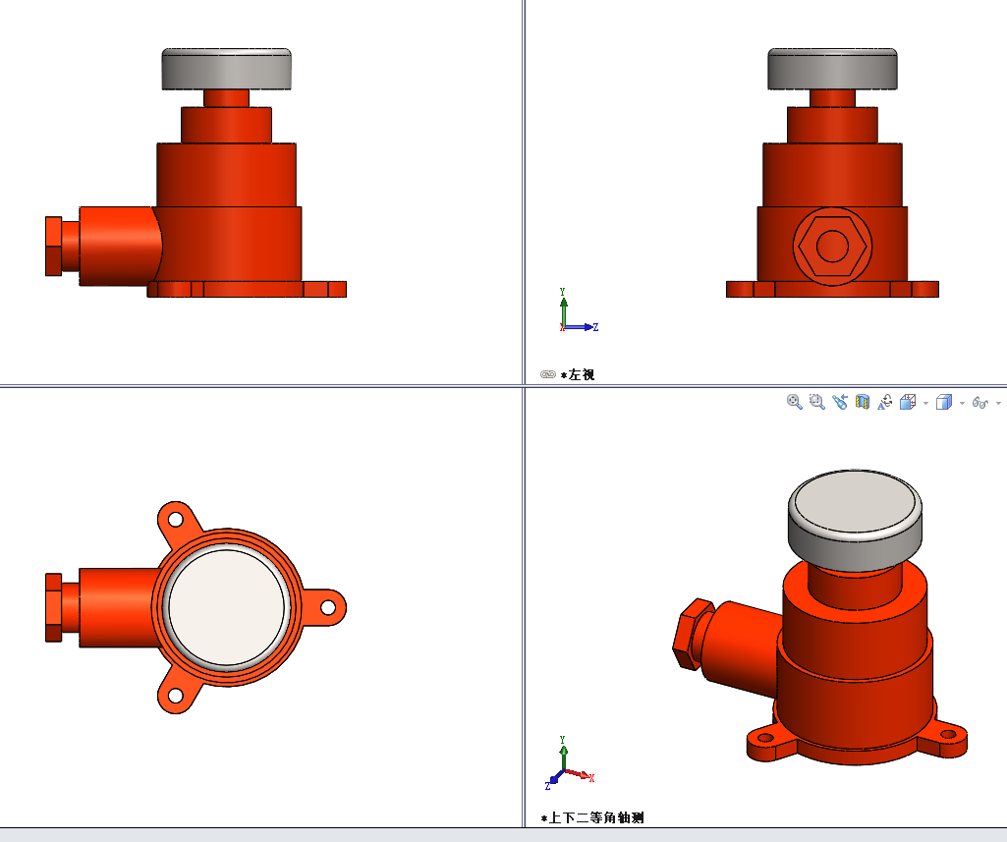Select the white circular top face in top view
This screenshot has width=1007, height=842.
[226, 607]
